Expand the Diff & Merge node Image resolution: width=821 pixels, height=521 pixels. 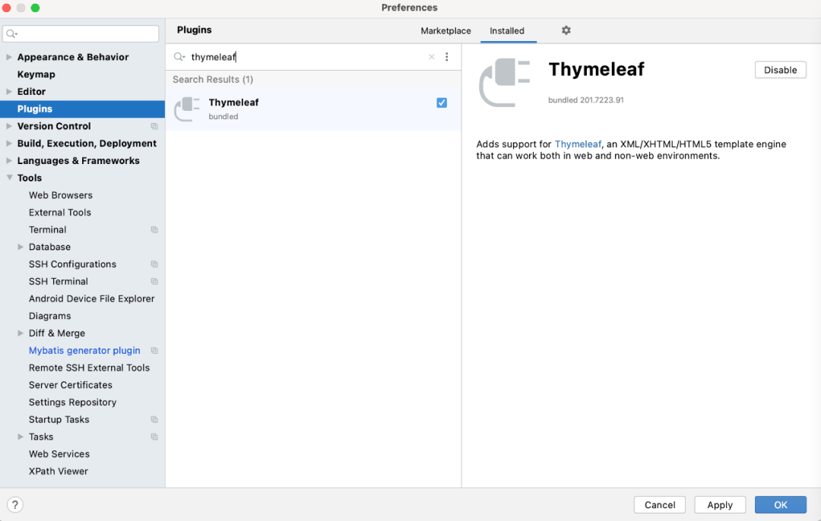(x=21, y=333)
